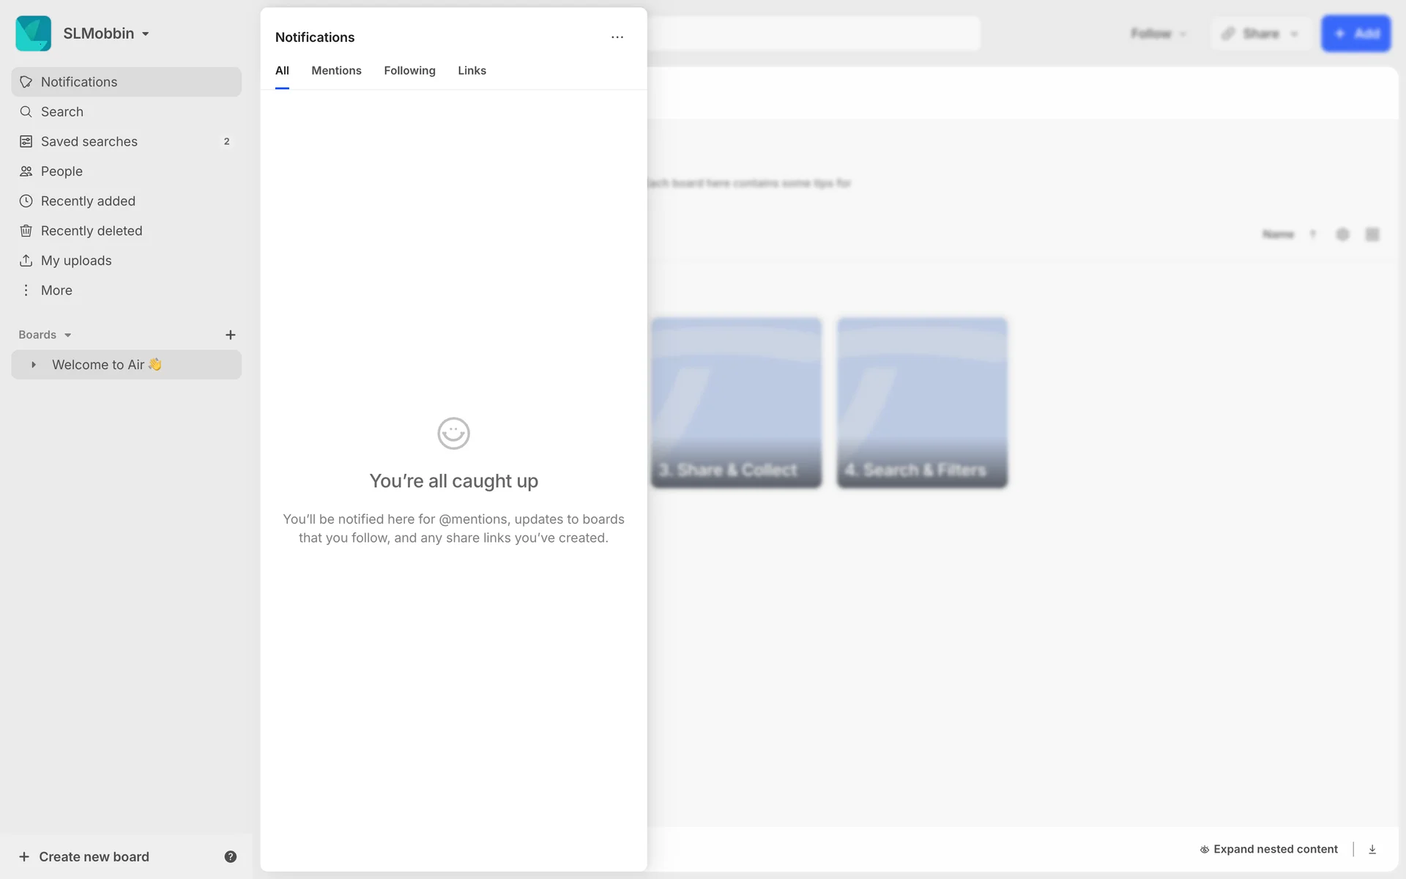Open the notifications three-dot options menu
Viewport: 1406px width, 879px height.
point(617,37)
